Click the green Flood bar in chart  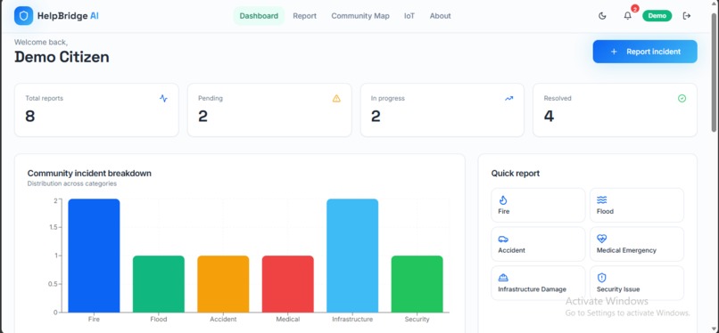tap(159, 284)
